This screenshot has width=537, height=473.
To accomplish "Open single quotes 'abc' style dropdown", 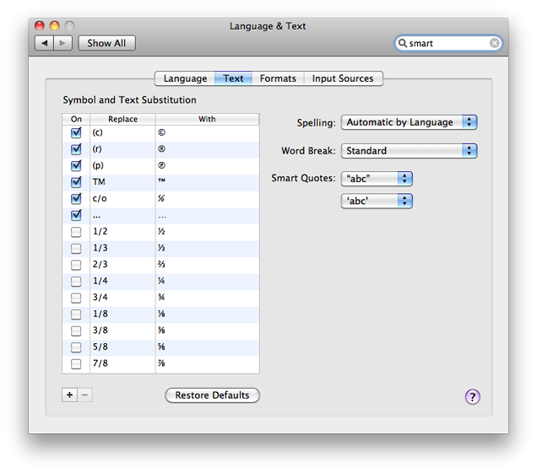I will pos(377,202).
